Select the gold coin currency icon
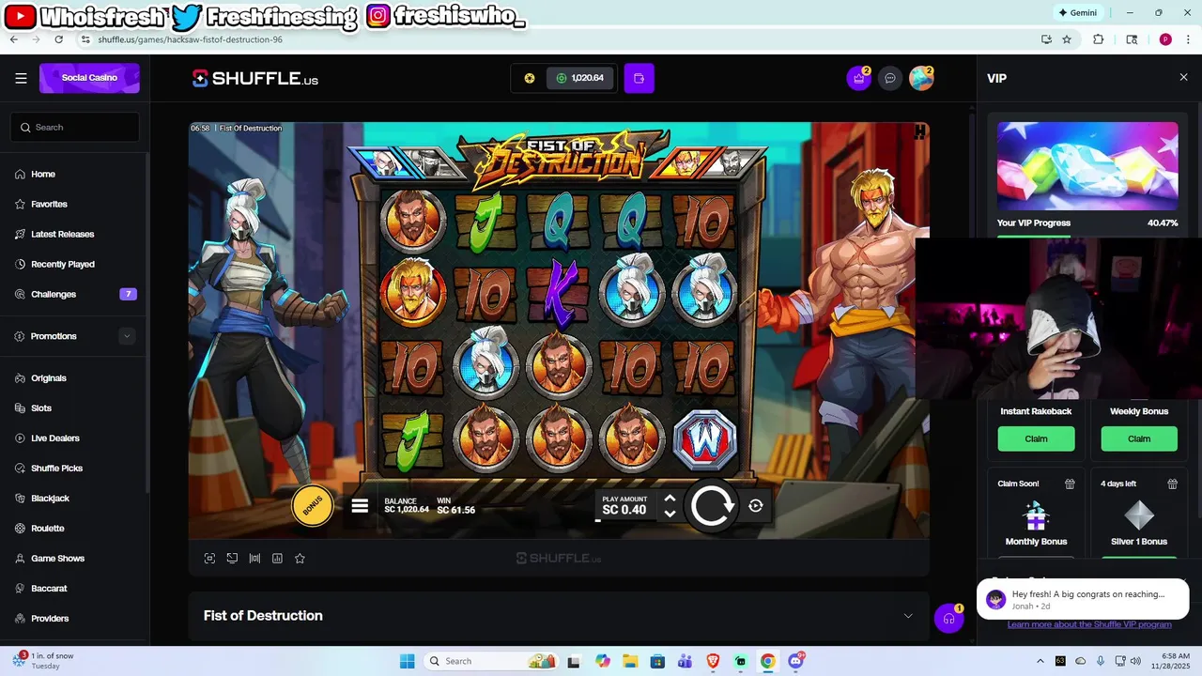This screenshot has width=1202, height=676. coord(530,78)
